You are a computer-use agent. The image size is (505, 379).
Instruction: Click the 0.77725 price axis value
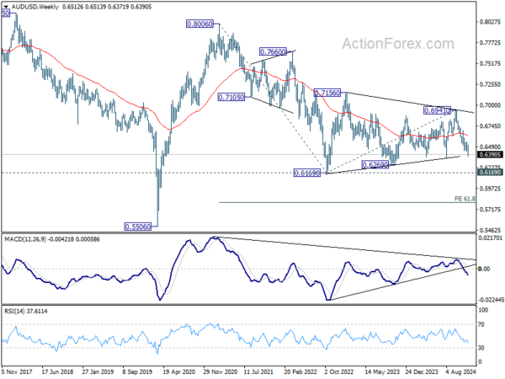pos(490,43)
